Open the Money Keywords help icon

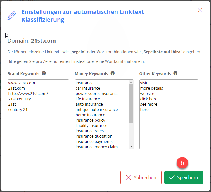point(113,73)
